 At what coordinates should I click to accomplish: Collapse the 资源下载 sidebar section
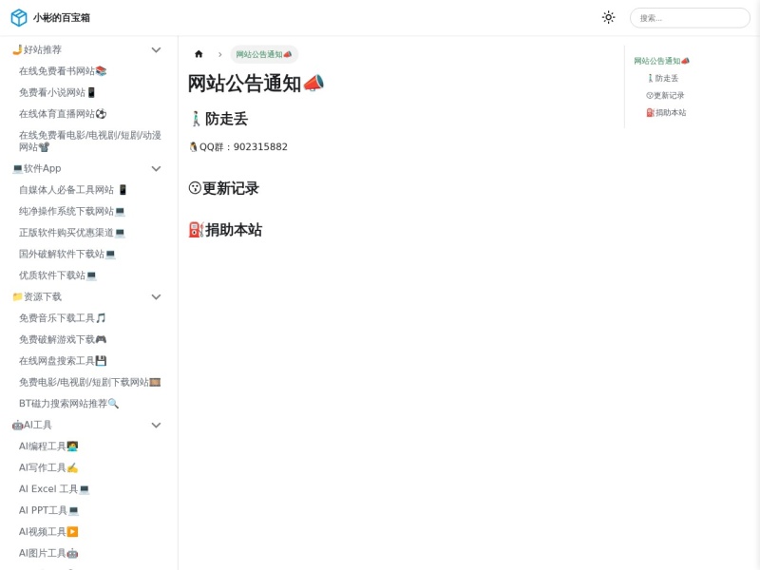[x=156, y=296]
